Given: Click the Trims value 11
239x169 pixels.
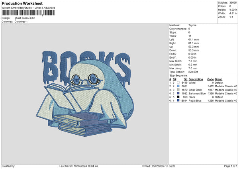Looking at the screenshot, I should 190,36.
